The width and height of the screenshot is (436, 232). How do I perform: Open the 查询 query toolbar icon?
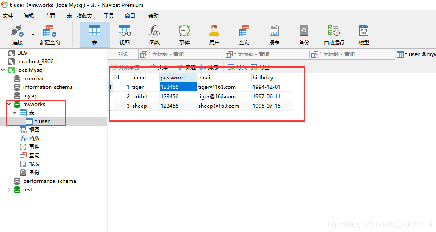[x=244, y=35]
